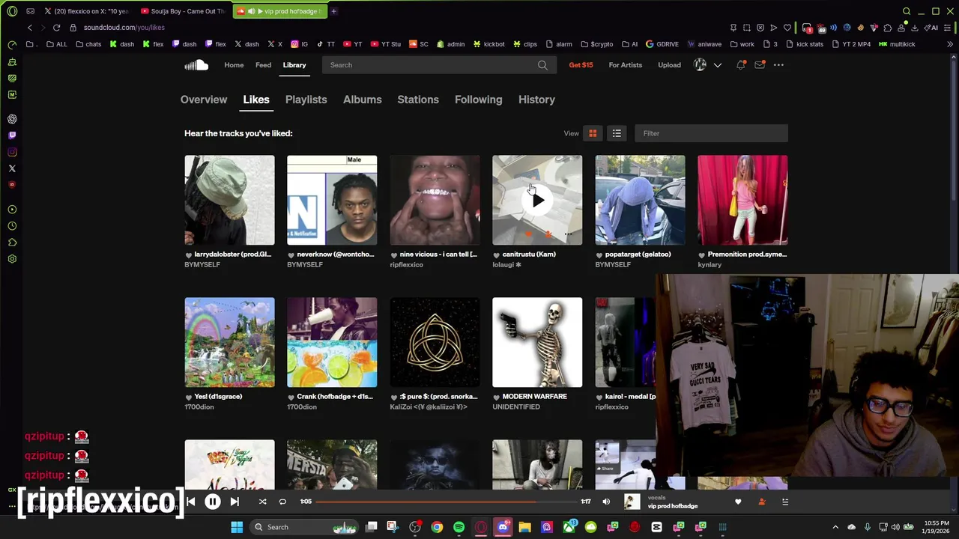Show hidden system tray icons
The height and width of the screenshot is (539, 959).
pos(835,527)
